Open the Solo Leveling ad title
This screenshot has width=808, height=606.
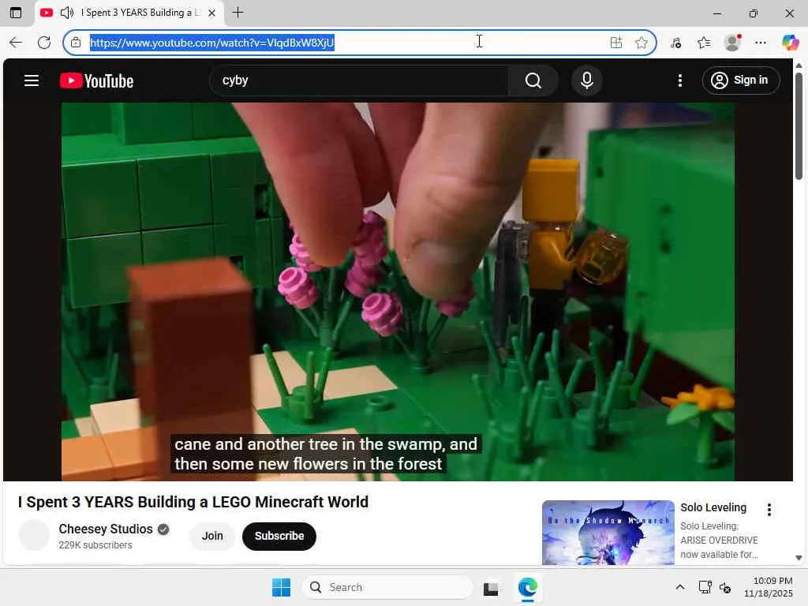click(x=713, y=507)
